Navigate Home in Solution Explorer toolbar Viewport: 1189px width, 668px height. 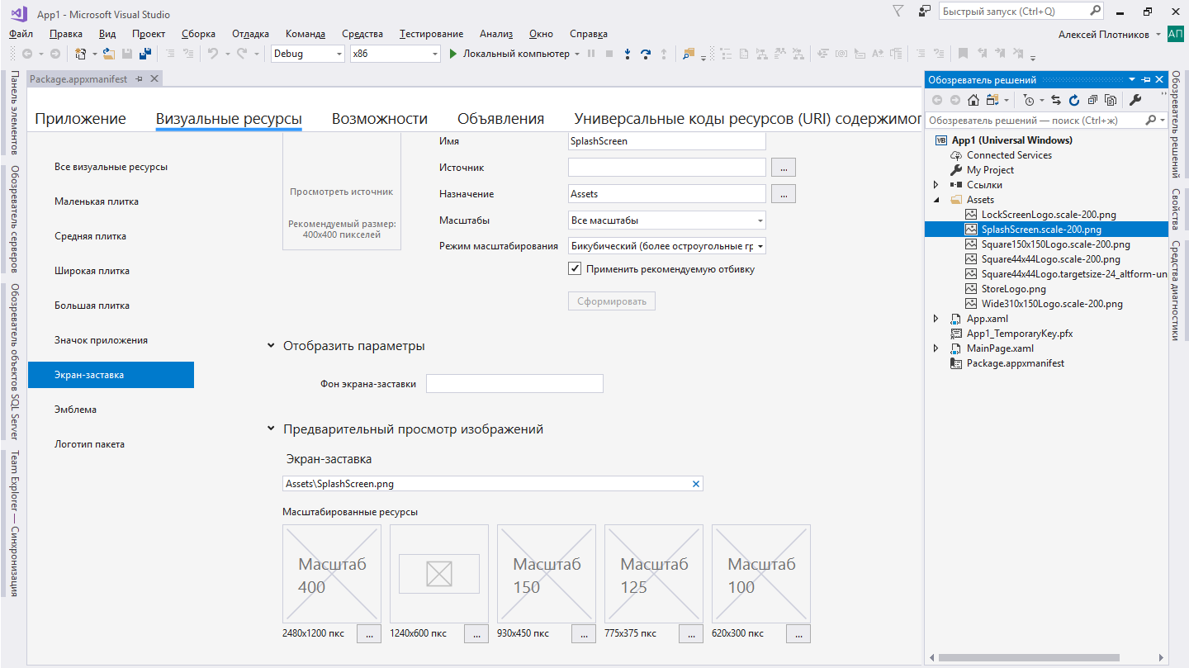(x=973, y=100)
